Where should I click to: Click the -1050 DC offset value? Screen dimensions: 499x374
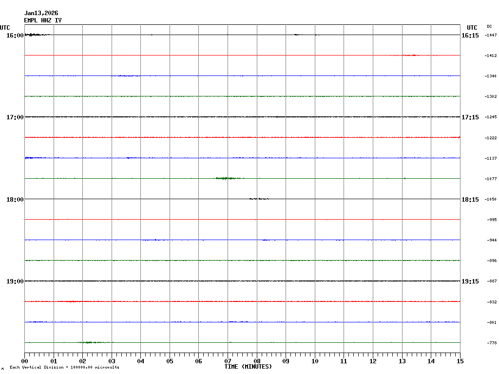click(x=490, y=200)
